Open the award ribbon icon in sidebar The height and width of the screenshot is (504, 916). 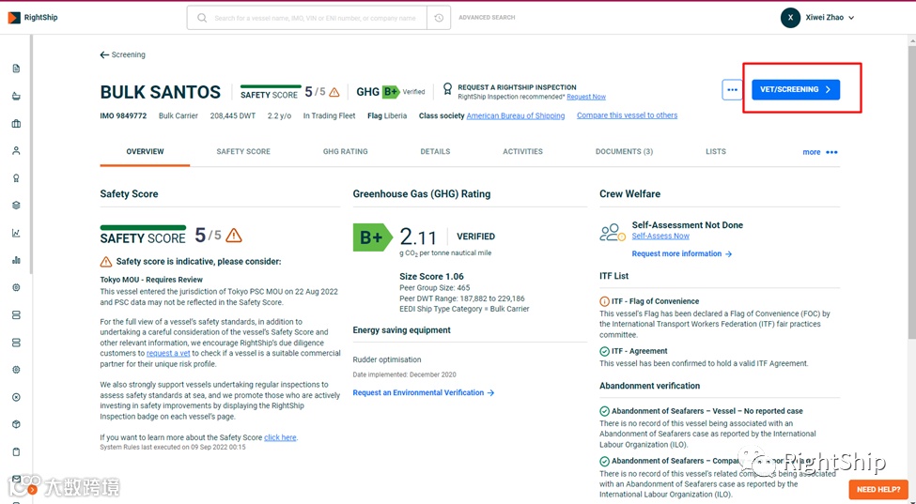(x=16, y=178)
